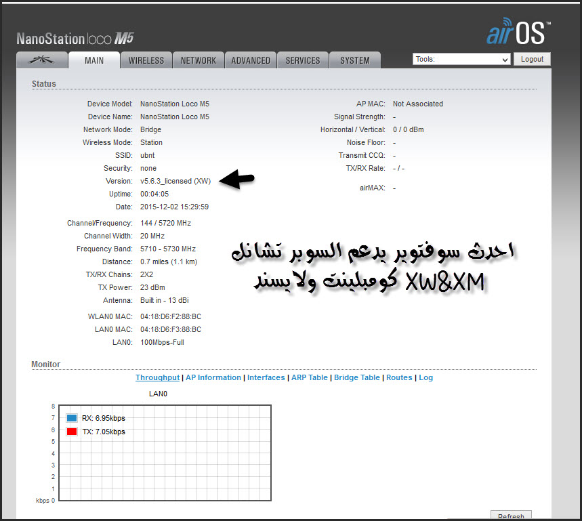This screenshot has height=521, width=582.
Task: Click the red TX legend swatch
Action: [x=72, y=432]
